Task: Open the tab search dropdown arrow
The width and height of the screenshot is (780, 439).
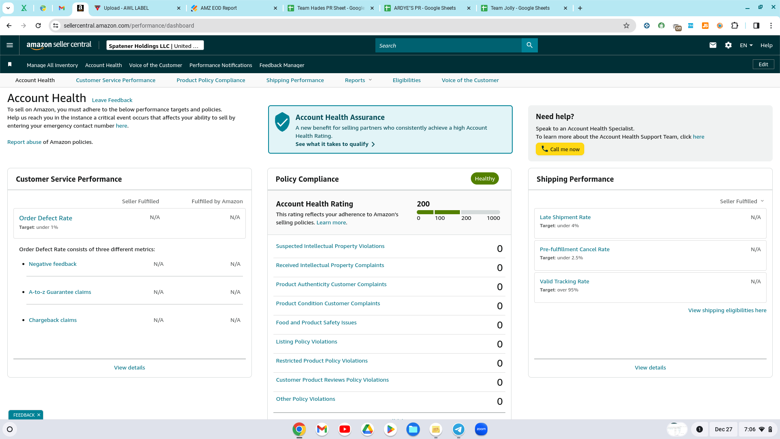Action: (8, 8)
